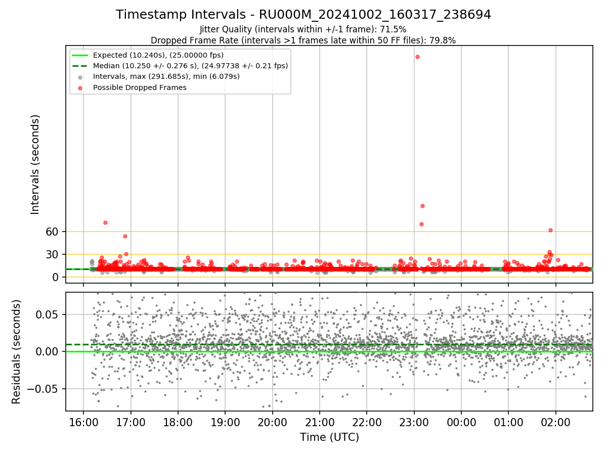This screenshot has height=455, width=607.
Task: Click the red point near the 60 line just before 02:00
Action: (550, 230)
